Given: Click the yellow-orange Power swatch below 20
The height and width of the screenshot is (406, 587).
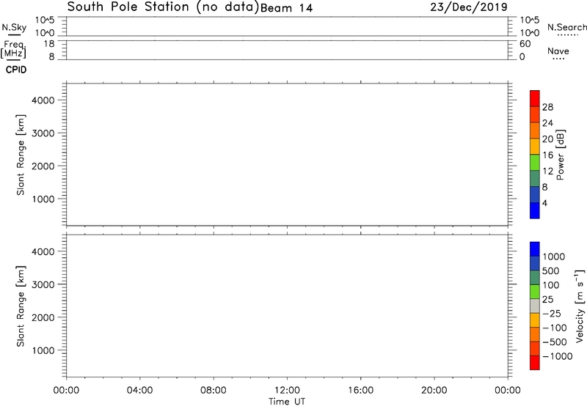Looking at the screenshot, I should (x=535, y=147).
